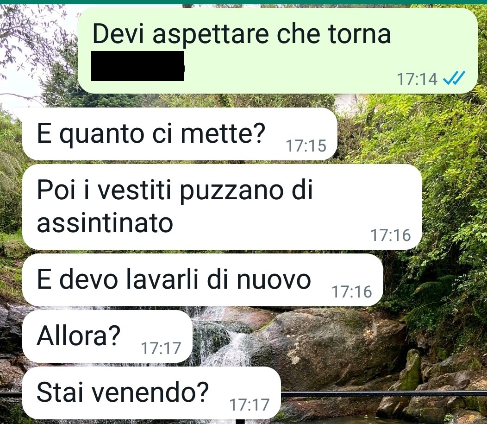This screenshot has width=487, height=424.
Task: Tap the word 'puzzano' in the message
Action: coord(231,191)
